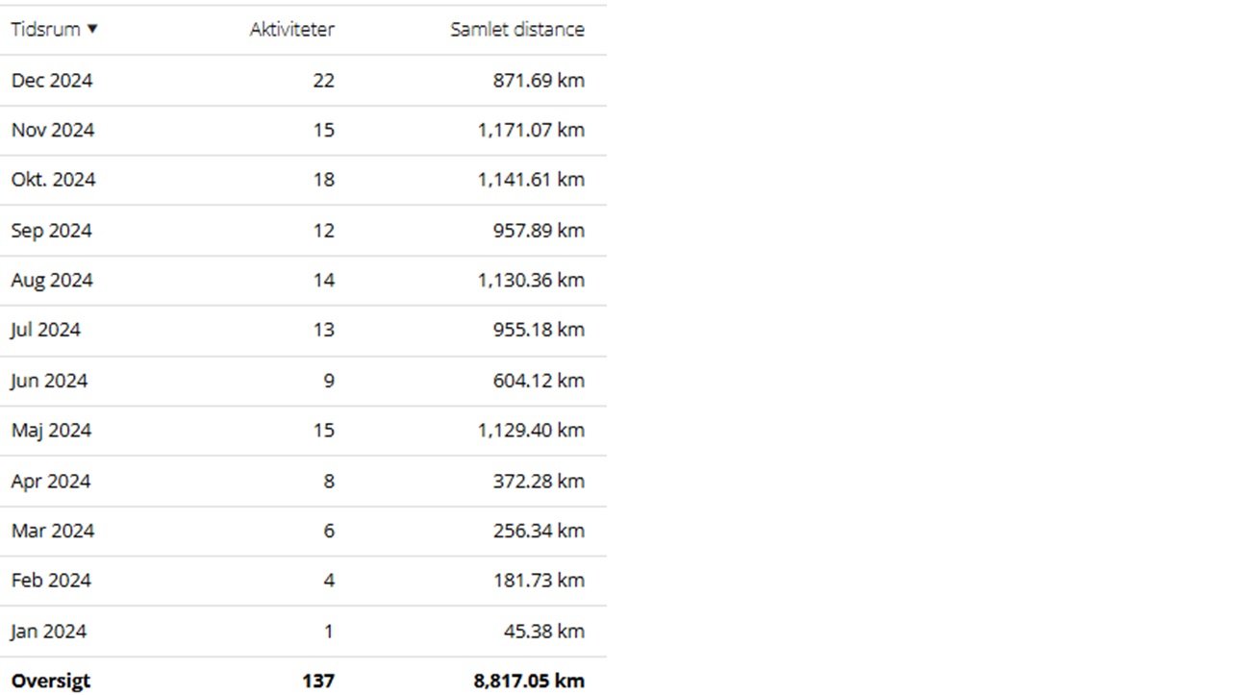This screenshot has height=695, width=1256.
Task: Click the Okt. 2024 period
Action: [53, 180]
